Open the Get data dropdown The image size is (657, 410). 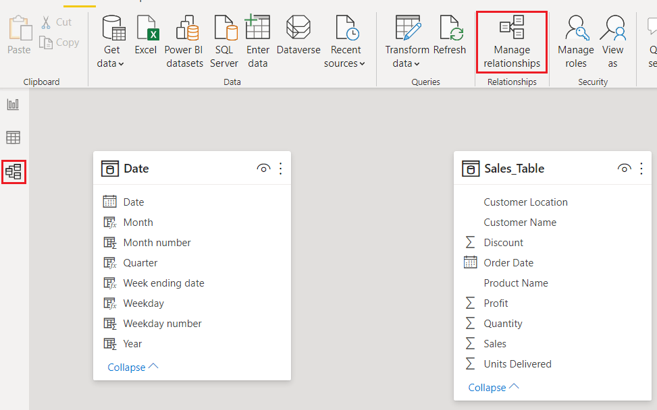(111, 42)
